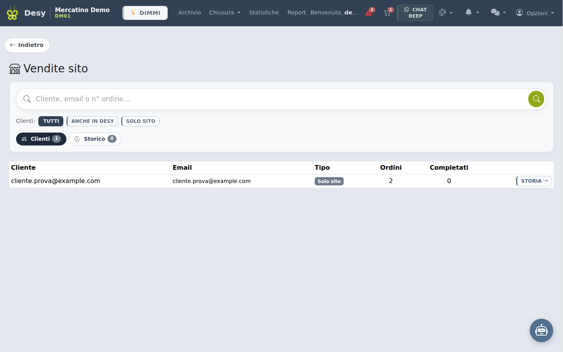Image resolution: width=563 pixels, height=352 pixels.
Task: Open the red warning alerts icon
Action: 369,13
